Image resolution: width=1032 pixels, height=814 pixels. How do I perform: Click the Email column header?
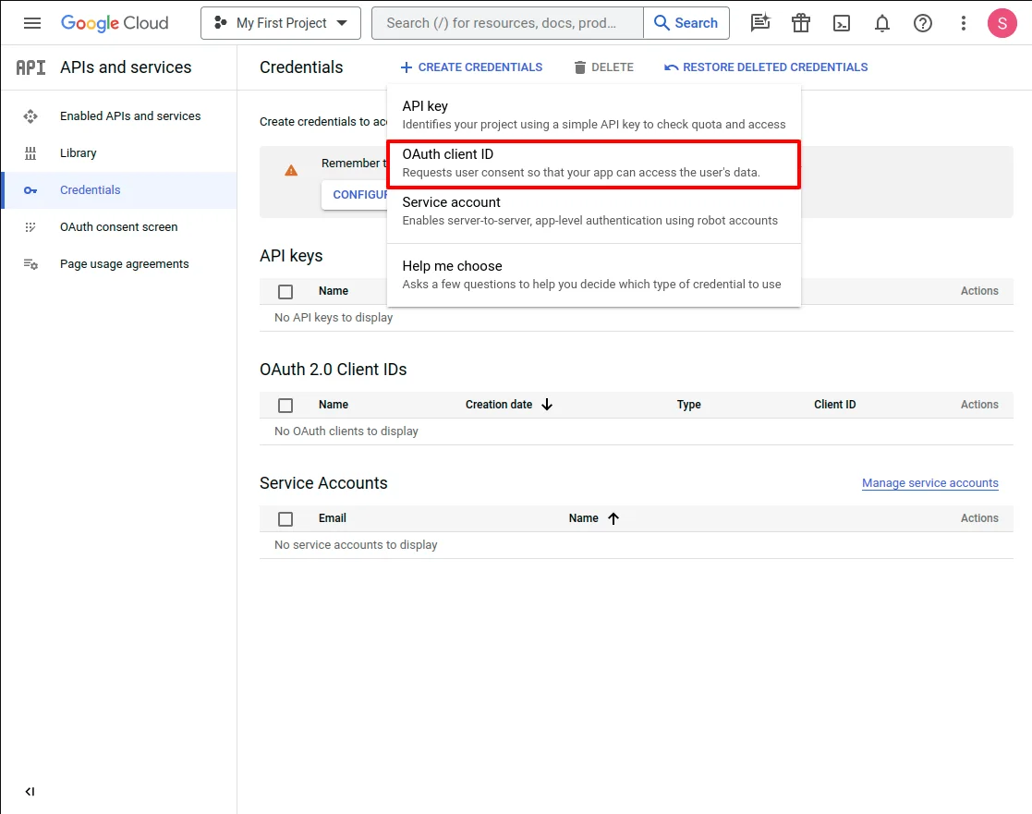[333, 518]
